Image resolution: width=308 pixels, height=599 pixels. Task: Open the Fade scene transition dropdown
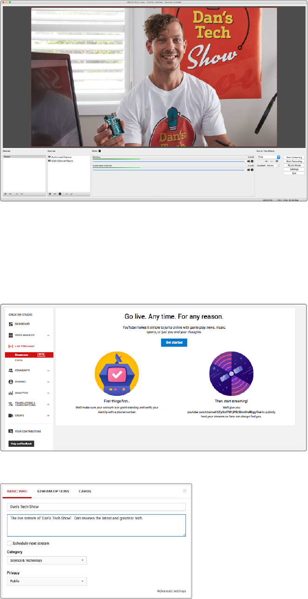[x=268, y=157]
